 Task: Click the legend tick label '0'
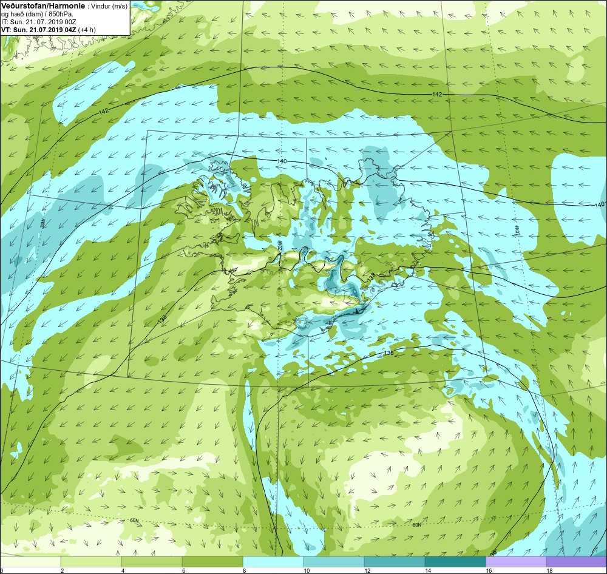click(x=2, y=570)
